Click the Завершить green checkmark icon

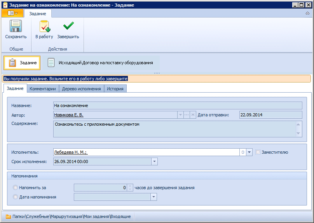68,26
